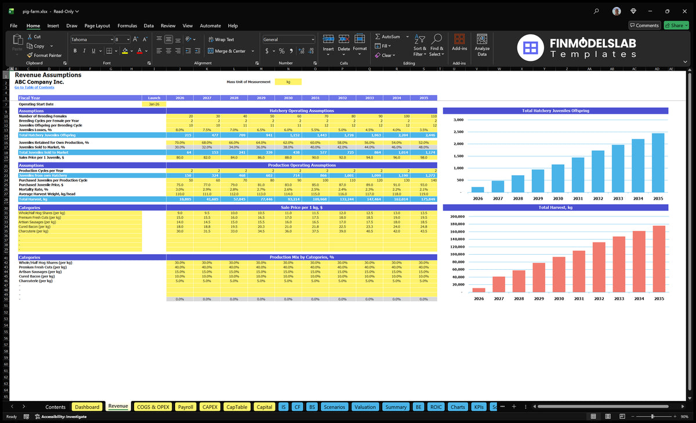Toggle Align Left
Viewport: 696px width, 423px height.
159,51
